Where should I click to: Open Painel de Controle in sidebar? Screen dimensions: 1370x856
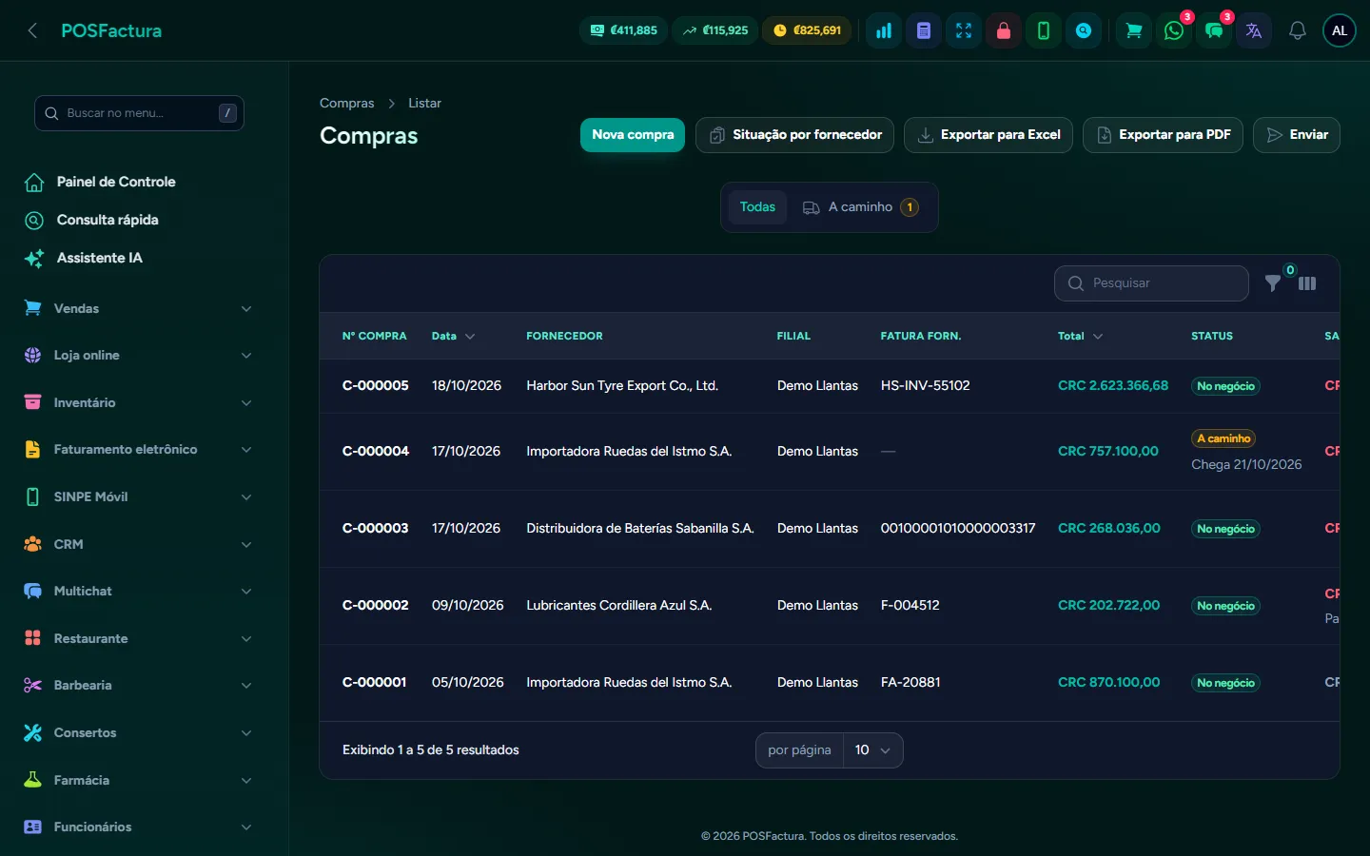[116, 182]
